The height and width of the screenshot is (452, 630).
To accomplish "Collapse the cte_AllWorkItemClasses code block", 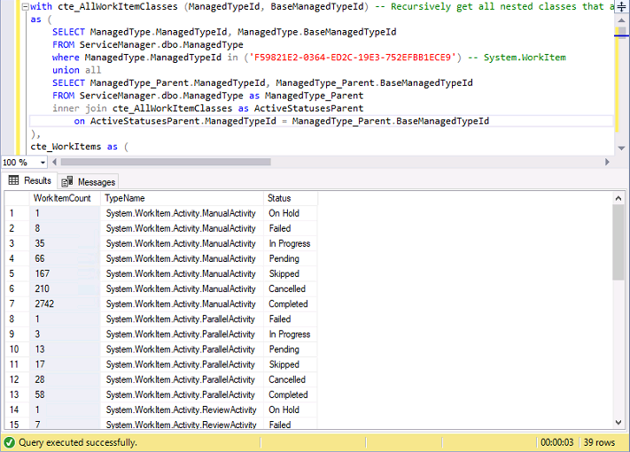I will [24, 6].
